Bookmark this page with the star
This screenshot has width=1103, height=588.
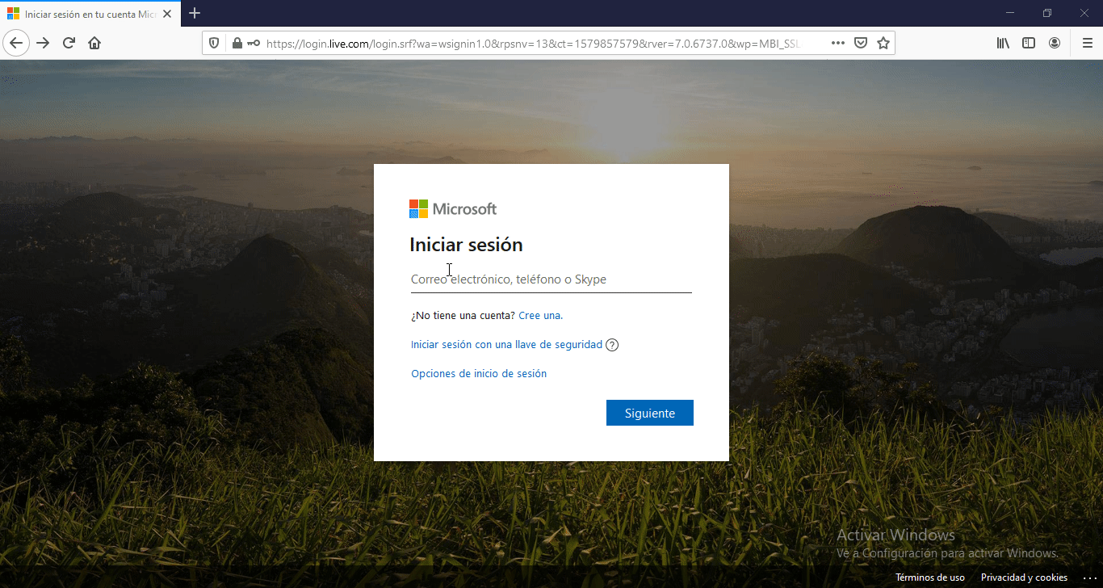point(883,43)
